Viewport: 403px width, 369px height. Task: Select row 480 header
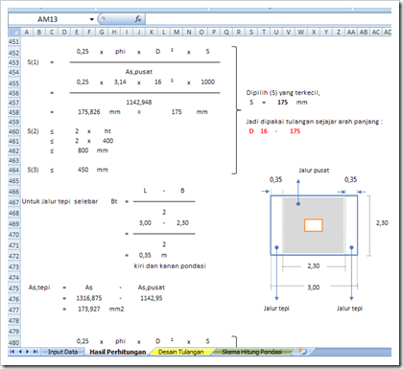point(14,342)
